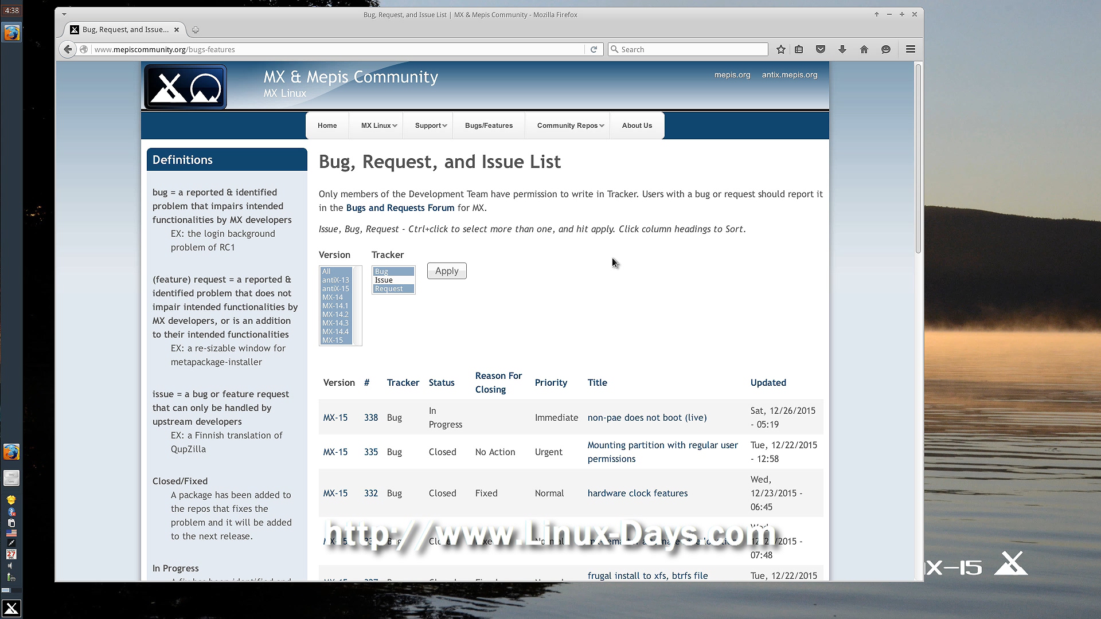The image size is (1101, 619).
Task: Open issue number 338
Action: point(371,418)
